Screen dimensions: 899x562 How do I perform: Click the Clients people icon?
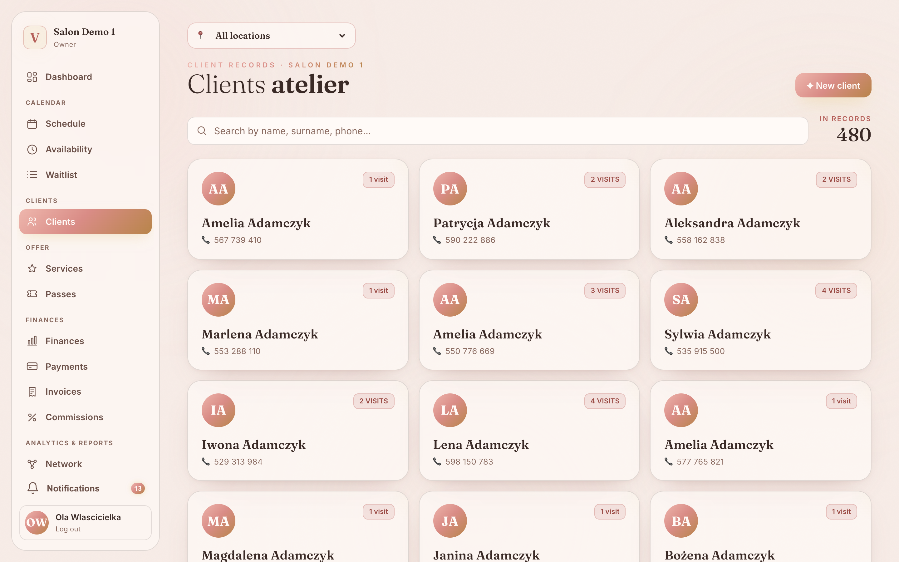pos(32,222)
